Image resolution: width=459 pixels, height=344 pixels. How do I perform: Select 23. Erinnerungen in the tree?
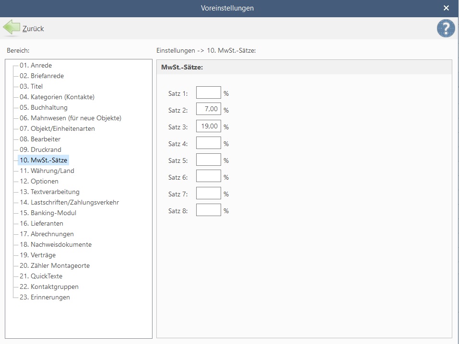pos(45,297)
